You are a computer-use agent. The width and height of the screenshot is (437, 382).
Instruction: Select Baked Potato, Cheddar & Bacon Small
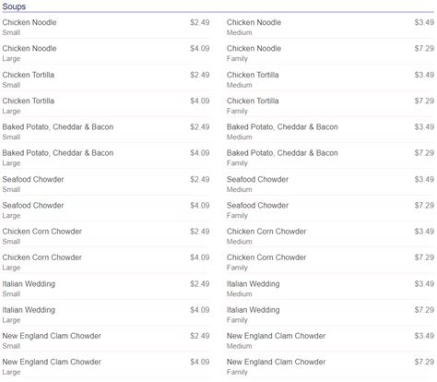click(x=106, y=132)
